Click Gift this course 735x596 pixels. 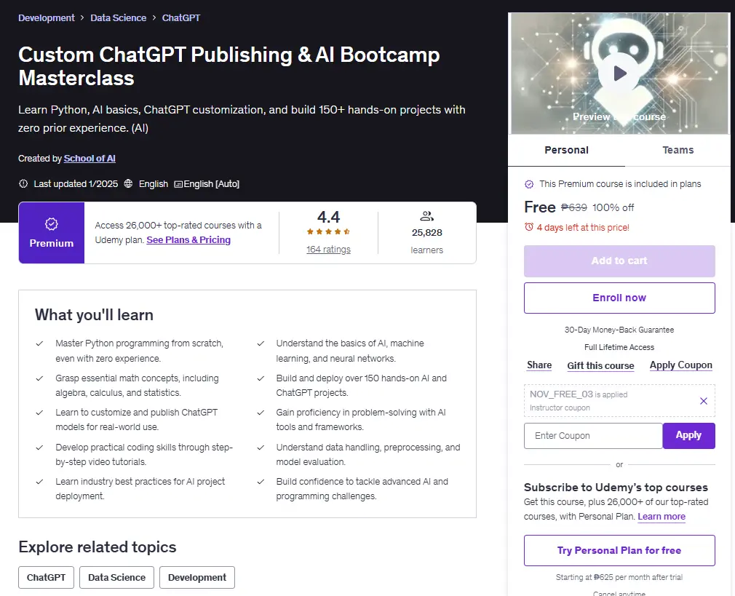600,366
